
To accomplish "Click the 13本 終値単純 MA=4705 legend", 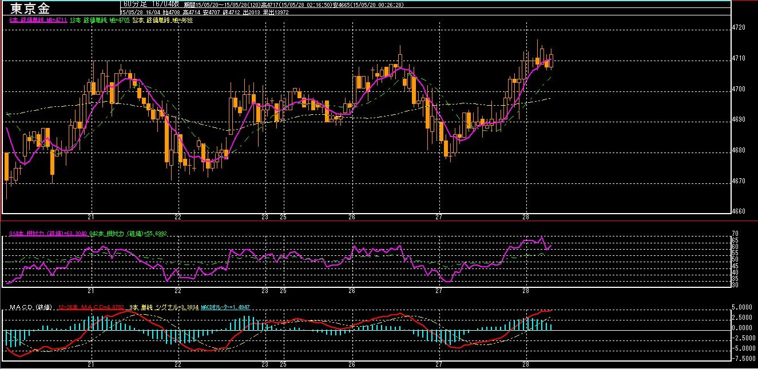I will coord(100,20).
